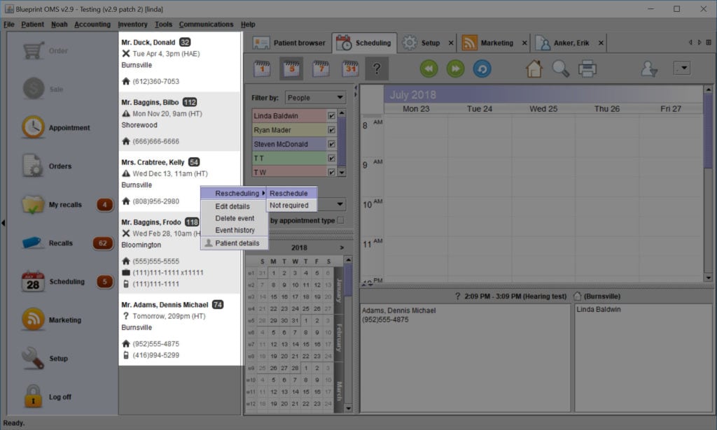Switch to 7-day calendar view
Screen dimensions: 717x430
pos(321,69)
